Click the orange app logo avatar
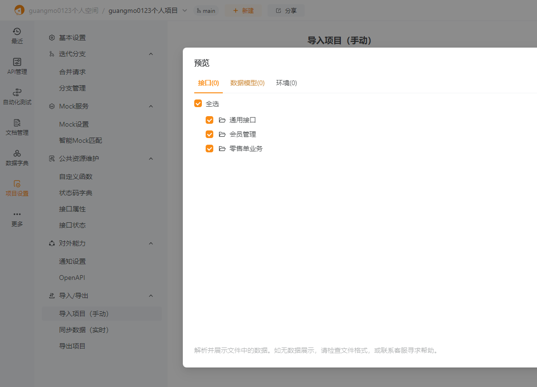Viewport: 537px width, 387px height. [x=20, y=10]
